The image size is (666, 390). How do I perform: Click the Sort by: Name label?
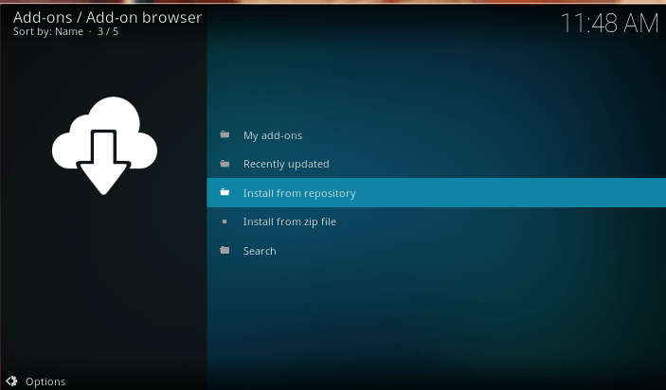pos(48,31)
